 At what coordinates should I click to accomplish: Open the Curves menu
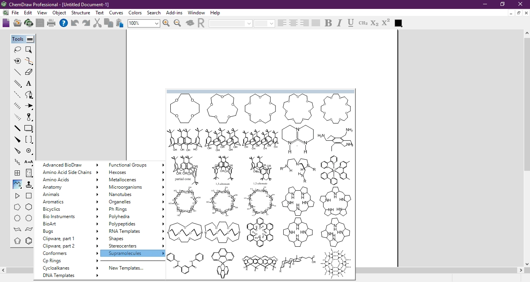tap(116, 13)
